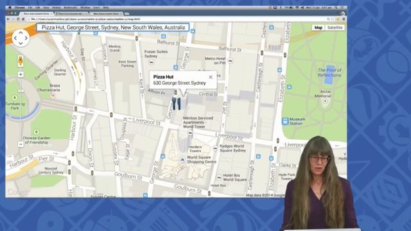Click the browser home button
411x231 pixels.
click(x=23, y=19)
